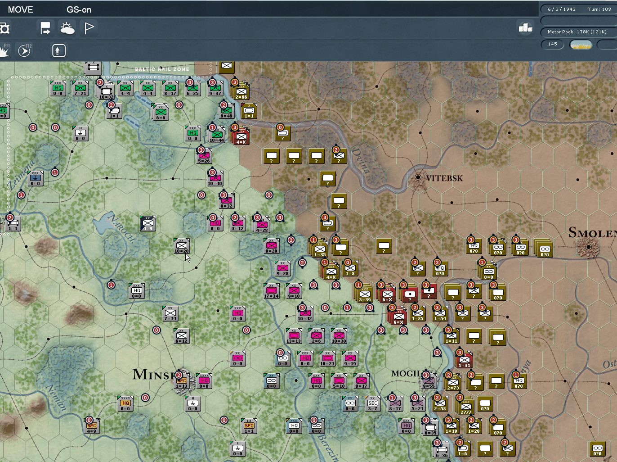The image size is (617, 462).
Task: Select the white infantry unit 7=14
Action: (x=170, y=313)
